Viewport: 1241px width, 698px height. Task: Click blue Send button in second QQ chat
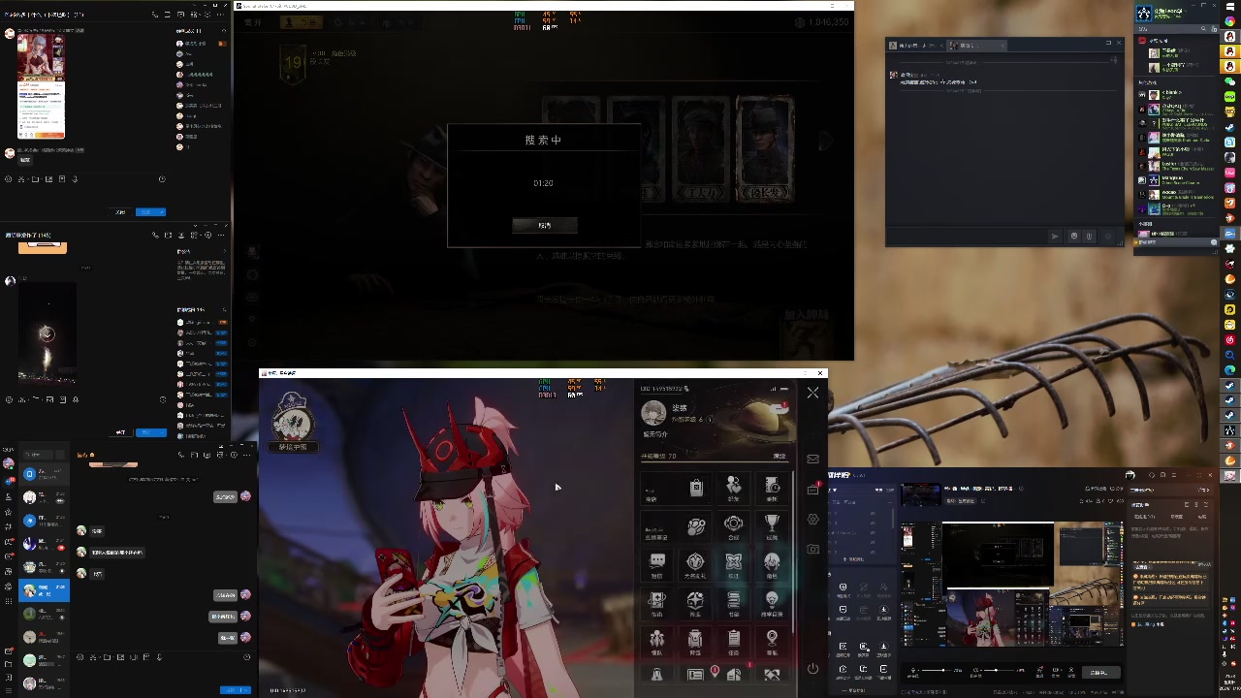coord(147,432)
